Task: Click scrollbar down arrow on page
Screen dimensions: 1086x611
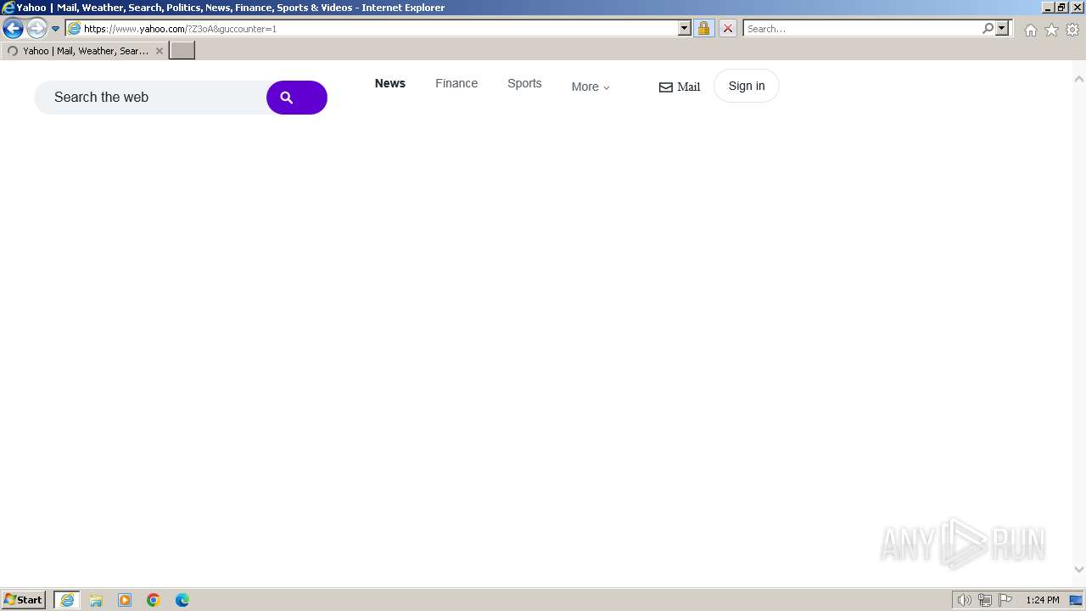Action: tap(1079, 569)
